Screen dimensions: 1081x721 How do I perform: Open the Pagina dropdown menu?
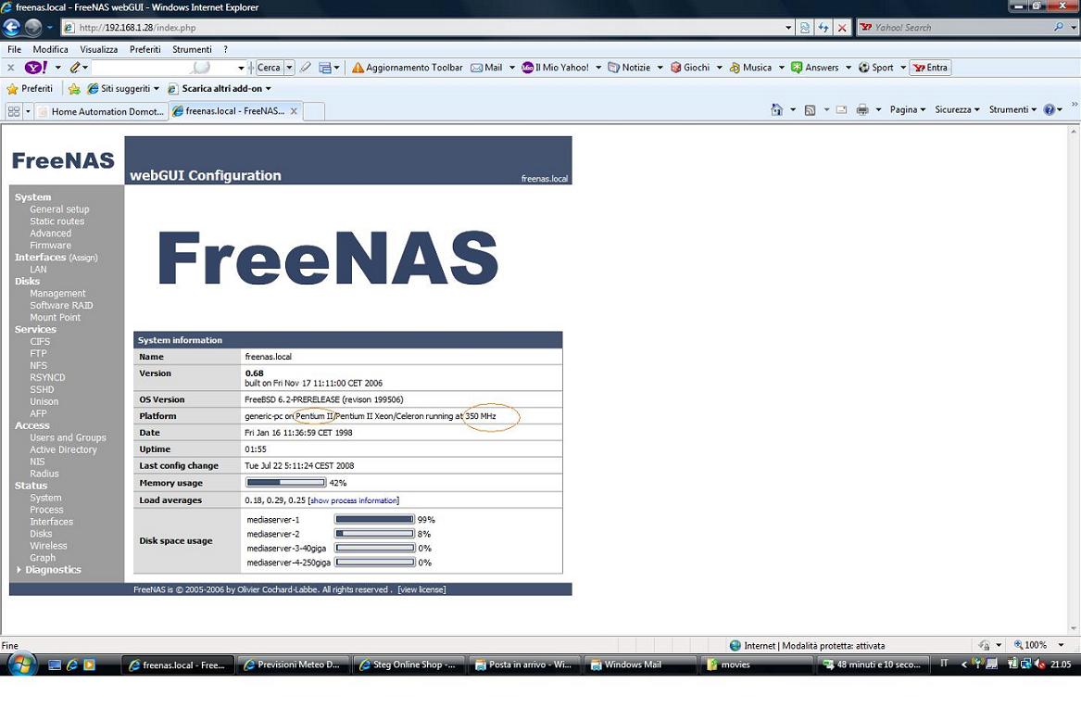tap(907, 109)
